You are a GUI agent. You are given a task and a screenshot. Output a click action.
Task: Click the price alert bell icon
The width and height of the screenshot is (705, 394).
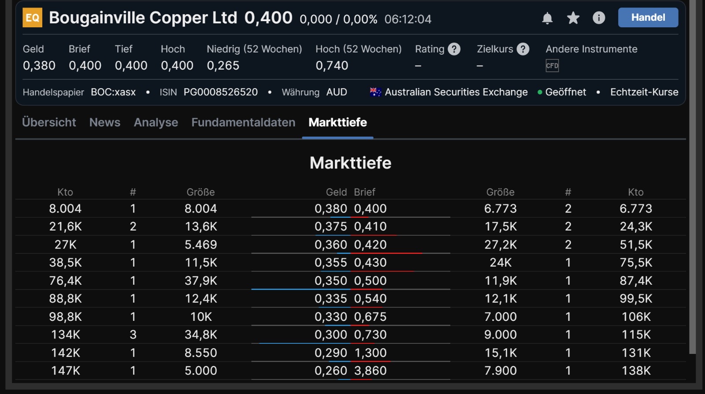pos(547,18)
